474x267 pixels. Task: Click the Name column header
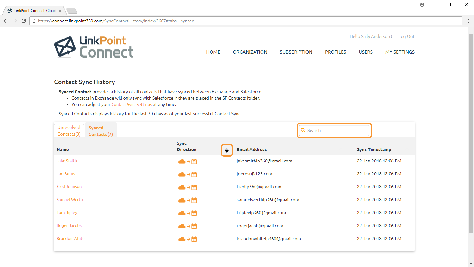pyautogui.click(x=63, y=150)
